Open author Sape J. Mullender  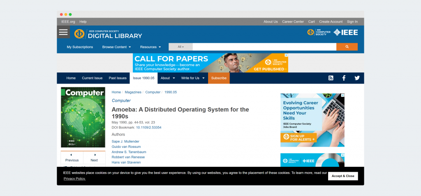pos(125,141)
